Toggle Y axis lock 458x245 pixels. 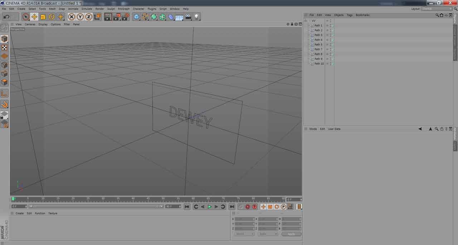pyautogui.click(x=80, y=17)
